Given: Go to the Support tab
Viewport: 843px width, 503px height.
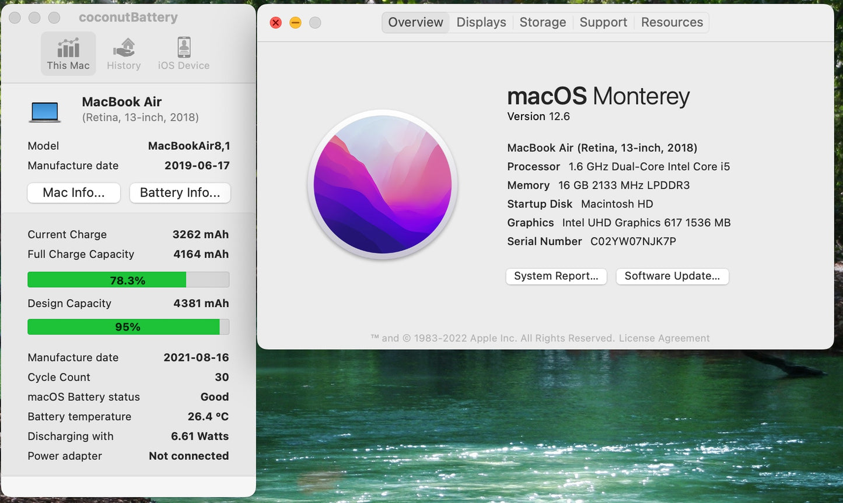Looking at the screenshot, I should pyautogui.click(x=603, y=22).
